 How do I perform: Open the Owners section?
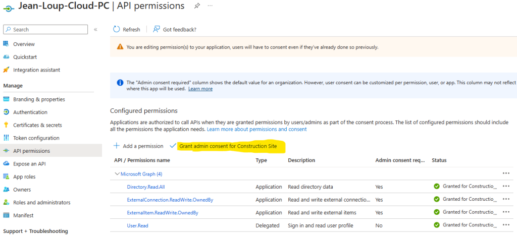[22, 190]
